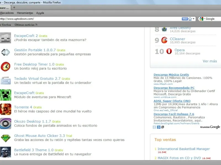
Task: Click the EscapeCraft 2 skeleton icon
Action: (6, 38)
